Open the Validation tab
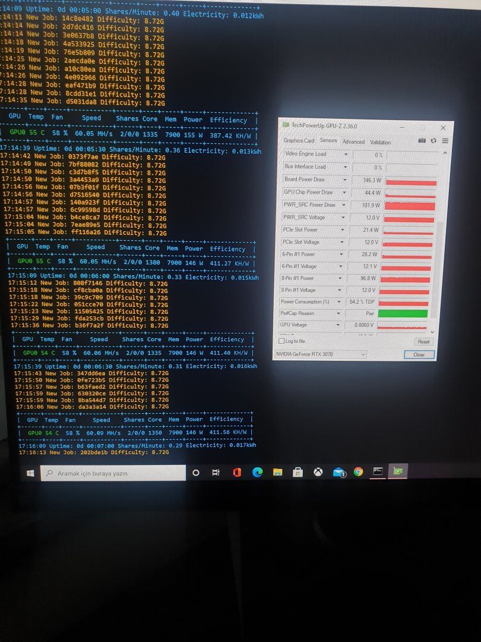Image resolution: width=481 pixels, height=642 pixels. 381,142
